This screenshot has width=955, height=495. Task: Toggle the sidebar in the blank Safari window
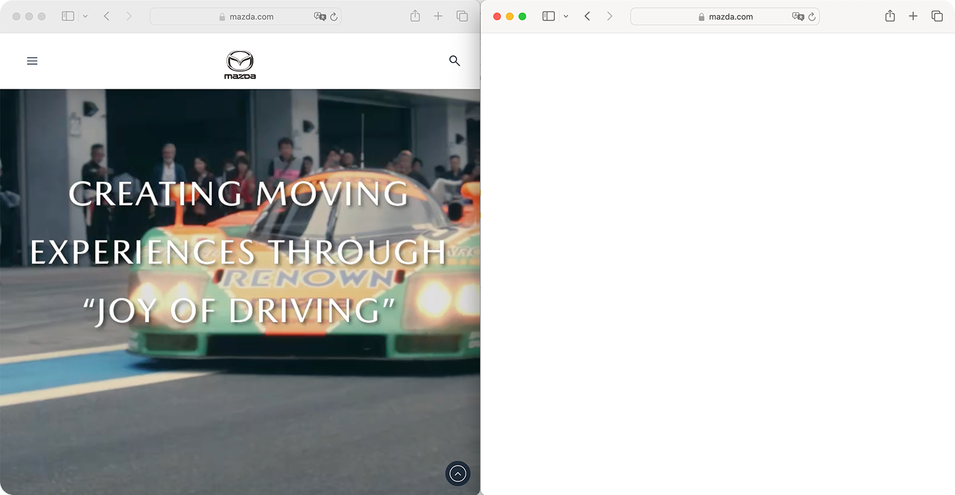click(x=548, y=16)
